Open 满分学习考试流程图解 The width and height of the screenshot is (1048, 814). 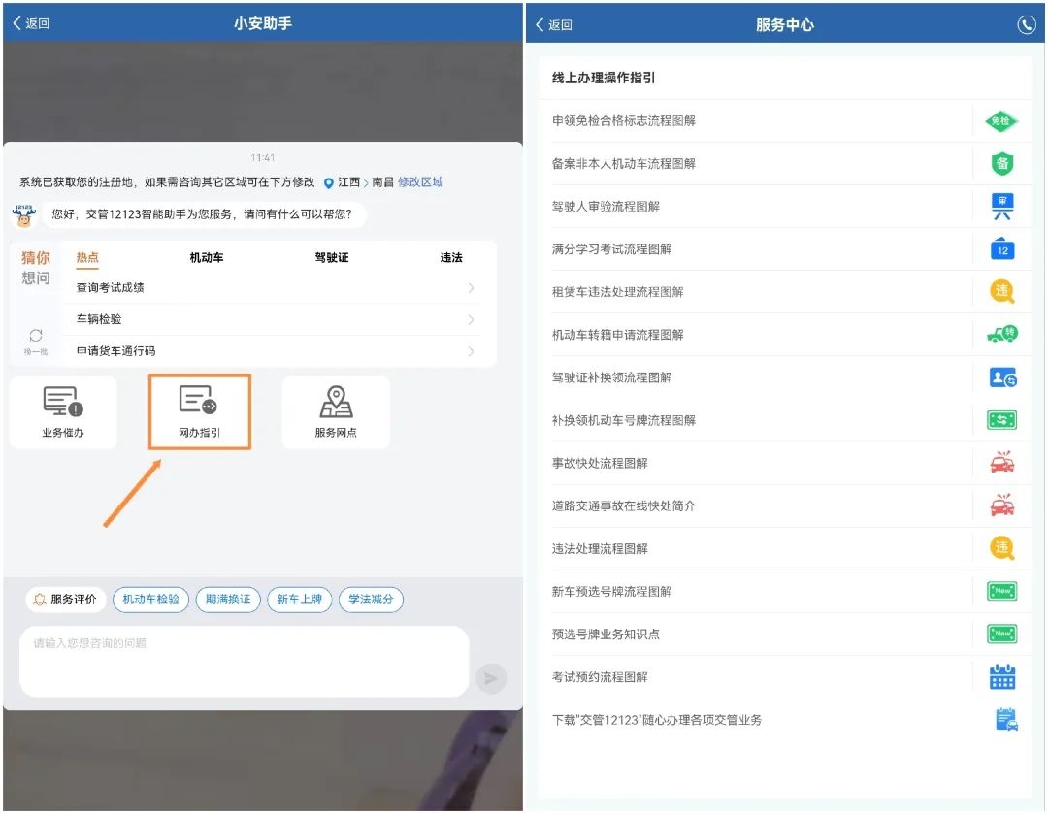pyautogui.click(x=785, y=249)
